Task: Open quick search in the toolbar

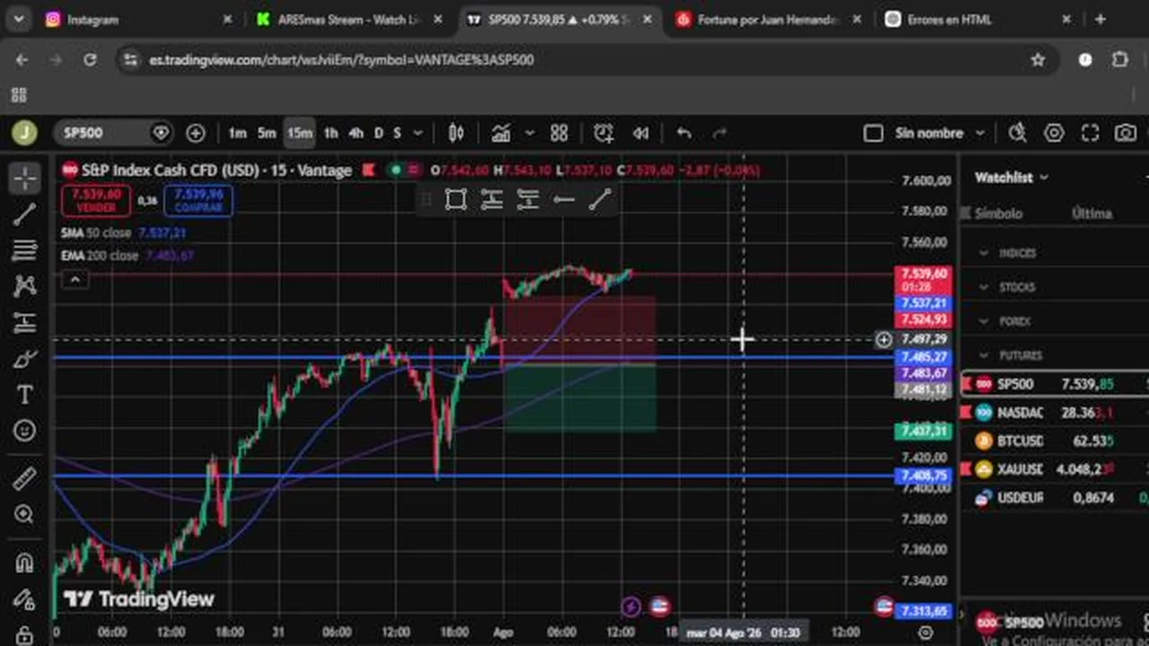Action: pos(1017,133)
